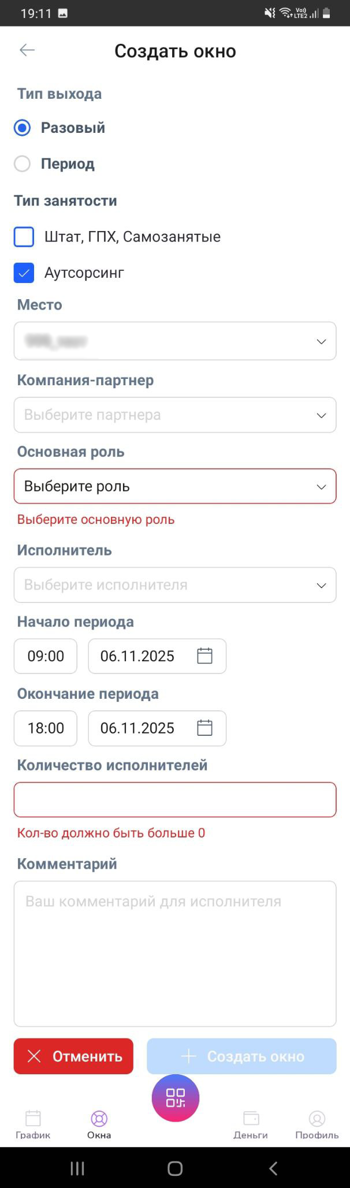Open the start date calendar icon

[x=205, y=656]
